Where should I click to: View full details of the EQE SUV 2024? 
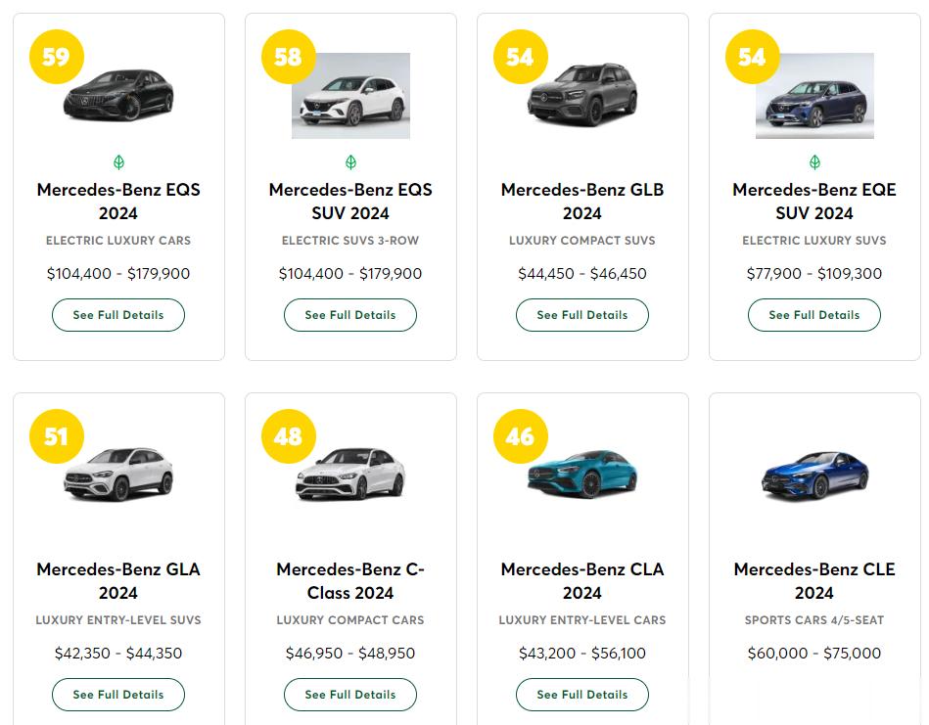tap(814, 315)
